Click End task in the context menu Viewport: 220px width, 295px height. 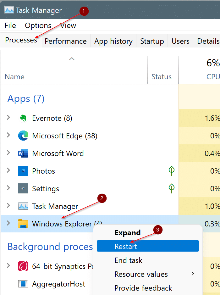pos(128,260)
